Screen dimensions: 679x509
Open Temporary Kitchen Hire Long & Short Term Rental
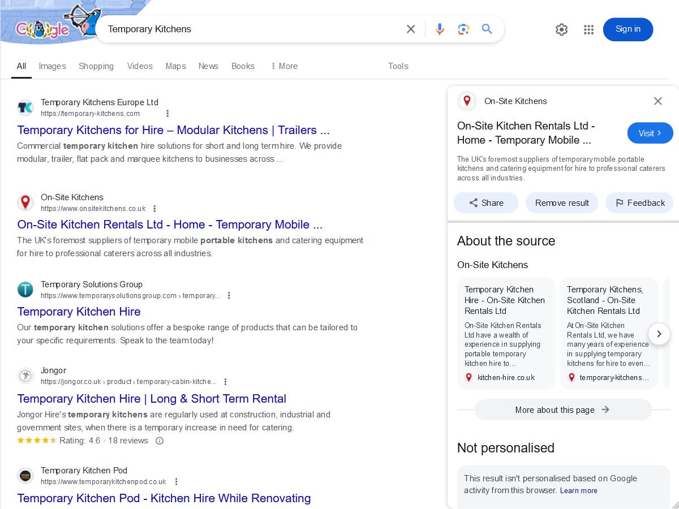[152, 399]
